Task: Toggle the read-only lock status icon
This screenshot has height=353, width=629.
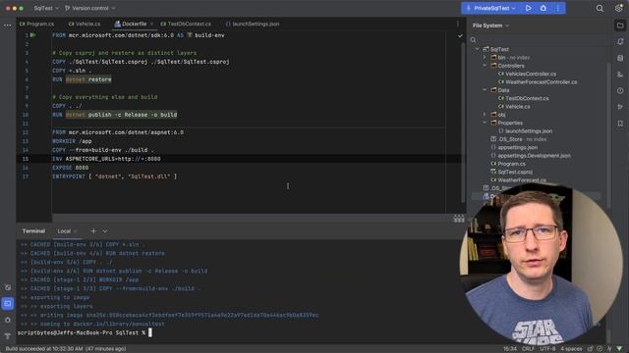Action: [590, 349]
